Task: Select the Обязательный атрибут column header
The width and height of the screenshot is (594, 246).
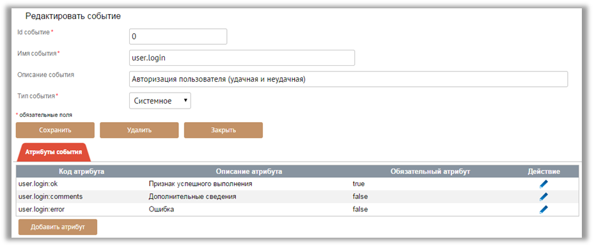Action: pos(430,171)
